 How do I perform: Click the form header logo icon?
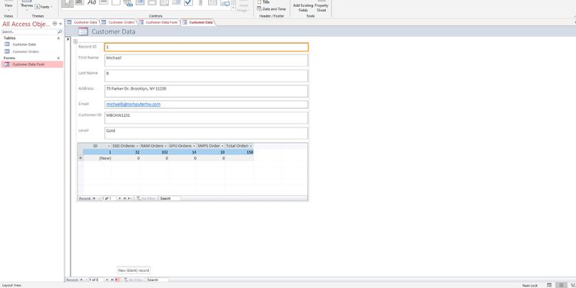point(84,31)
